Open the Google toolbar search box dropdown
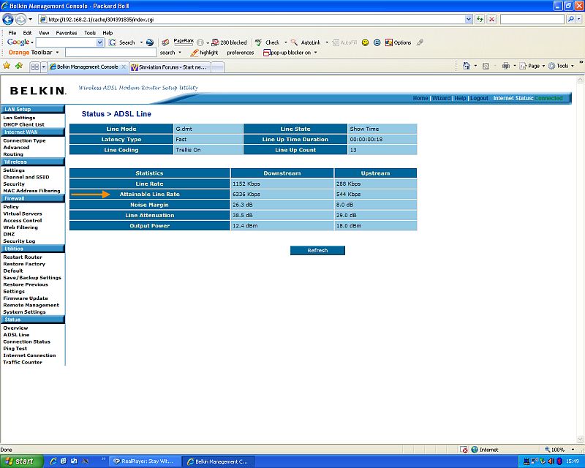 [x=100, y=42]
